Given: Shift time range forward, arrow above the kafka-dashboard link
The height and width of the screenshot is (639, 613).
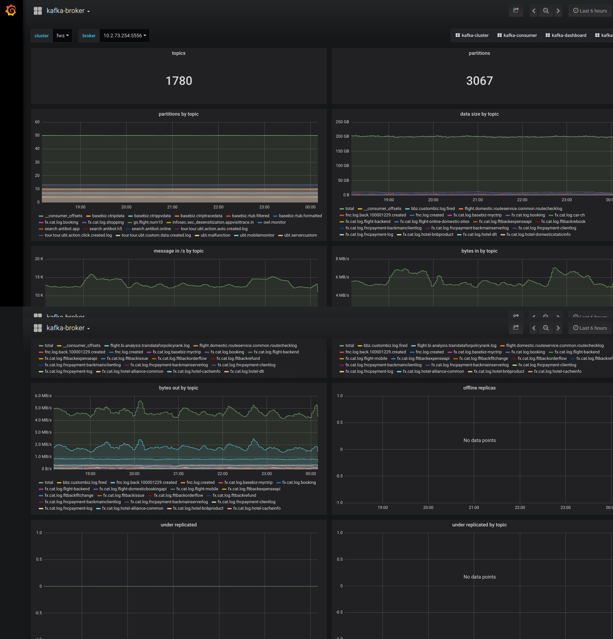Looking at the screenshot, I should [558, 11].
